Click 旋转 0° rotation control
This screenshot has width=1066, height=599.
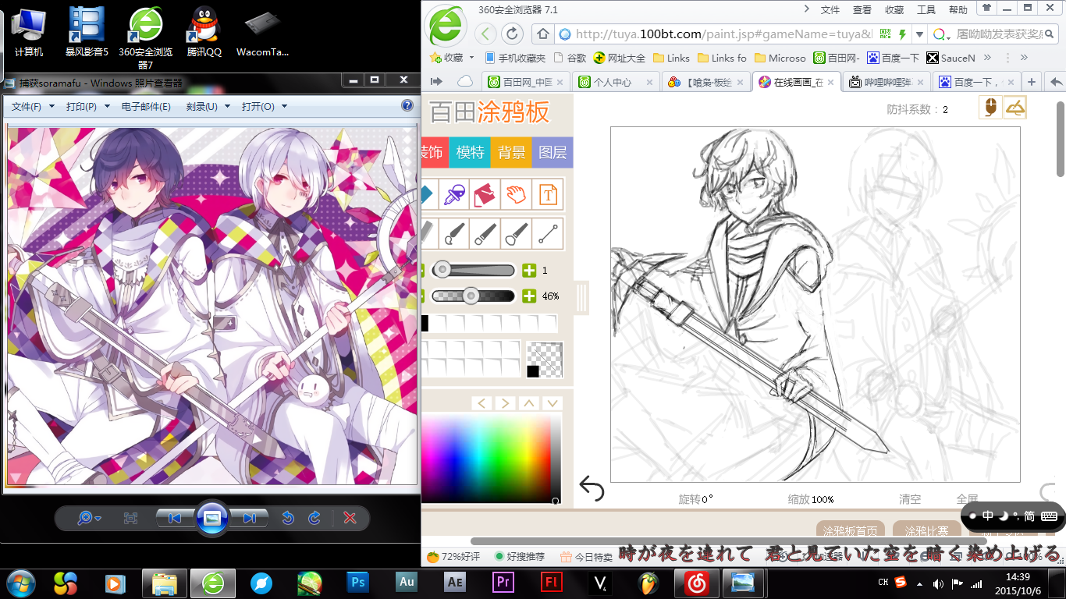coord(695,499)
